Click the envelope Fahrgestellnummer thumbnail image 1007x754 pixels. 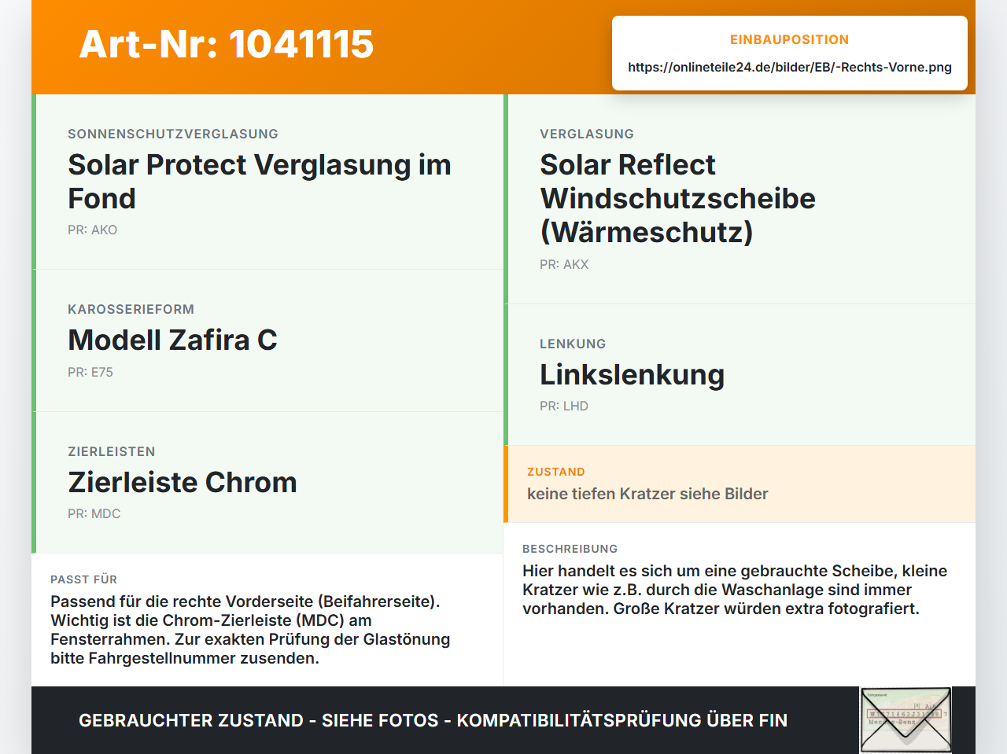[x=906, y=719]
